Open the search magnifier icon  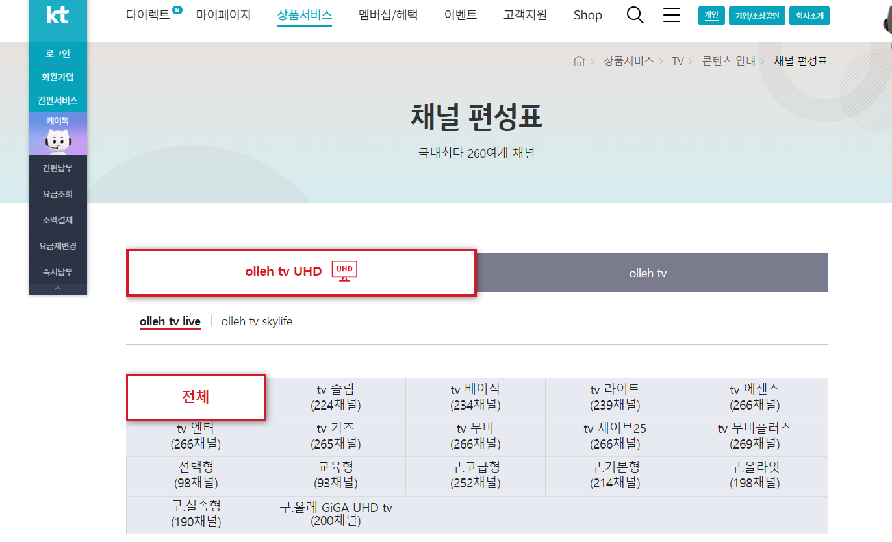pos(635,15)
